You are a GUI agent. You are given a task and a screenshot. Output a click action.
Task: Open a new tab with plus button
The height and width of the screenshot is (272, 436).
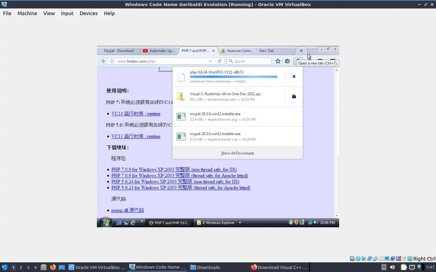click(x=301, y=51)
